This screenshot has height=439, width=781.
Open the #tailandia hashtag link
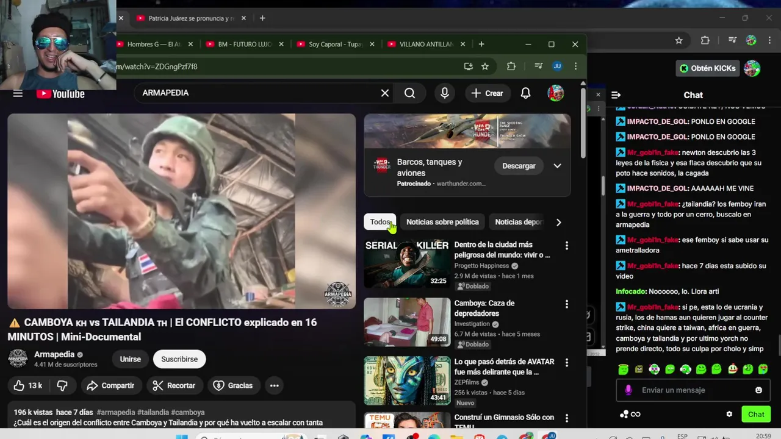(153, 412)
